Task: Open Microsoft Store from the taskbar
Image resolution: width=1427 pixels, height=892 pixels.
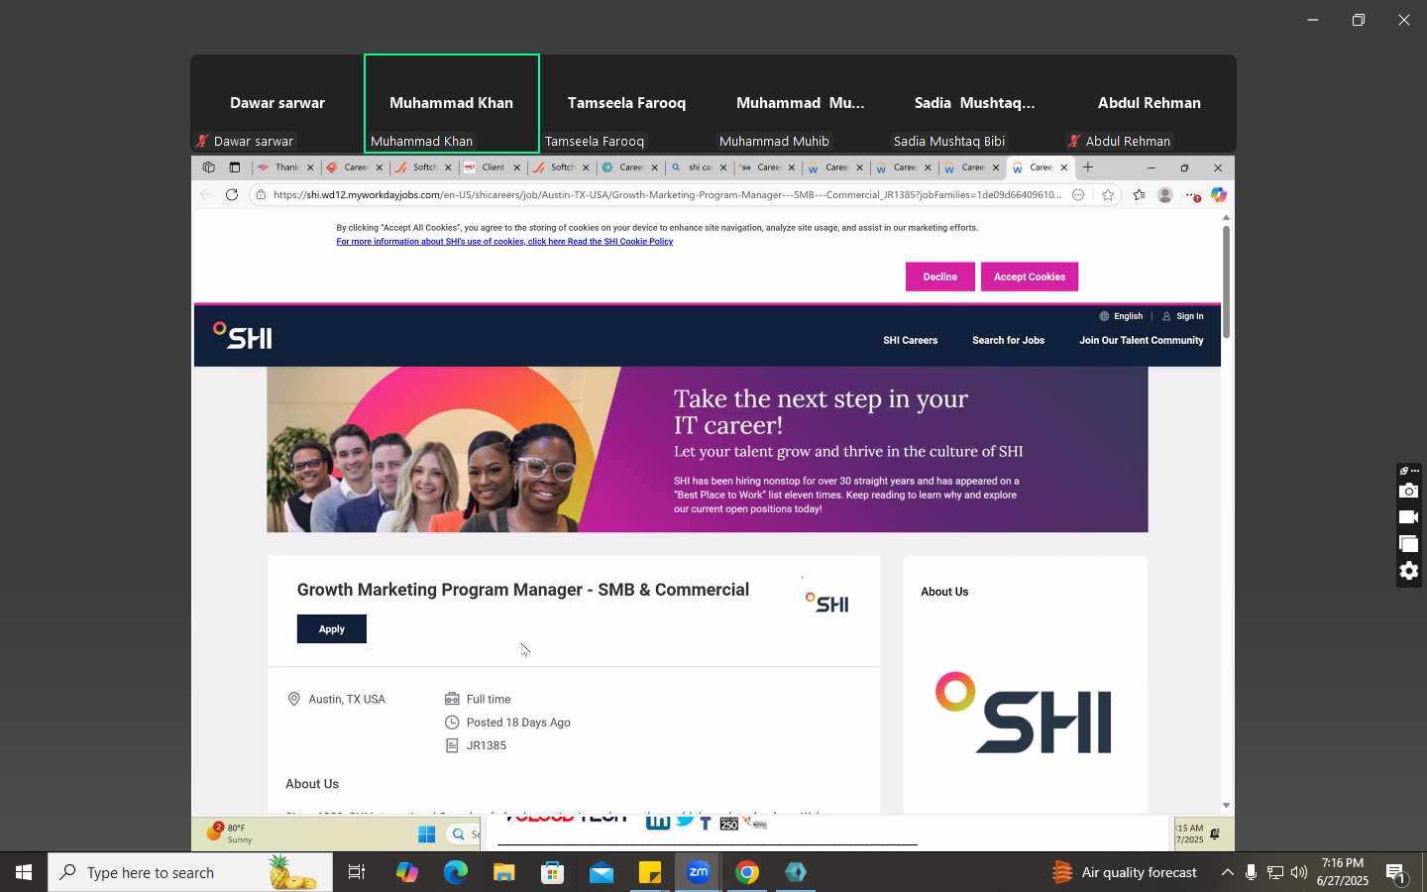Action: click(x=553, y=873)
